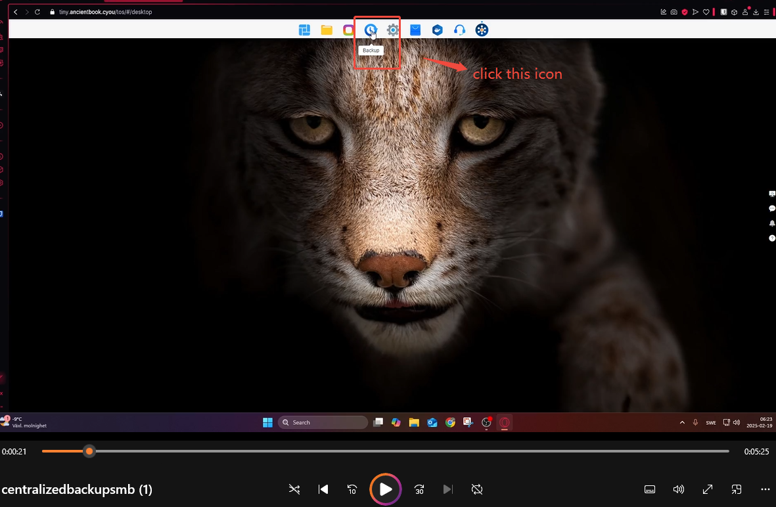776x507 pixels.
Task: Click the send/flow arrow icon in browser toolbar
Action: [695, 12]
